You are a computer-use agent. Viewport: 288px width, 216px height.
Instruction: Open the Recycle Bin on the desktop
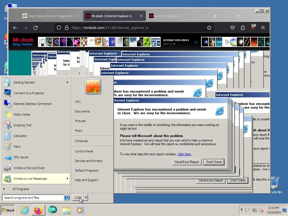275,184
